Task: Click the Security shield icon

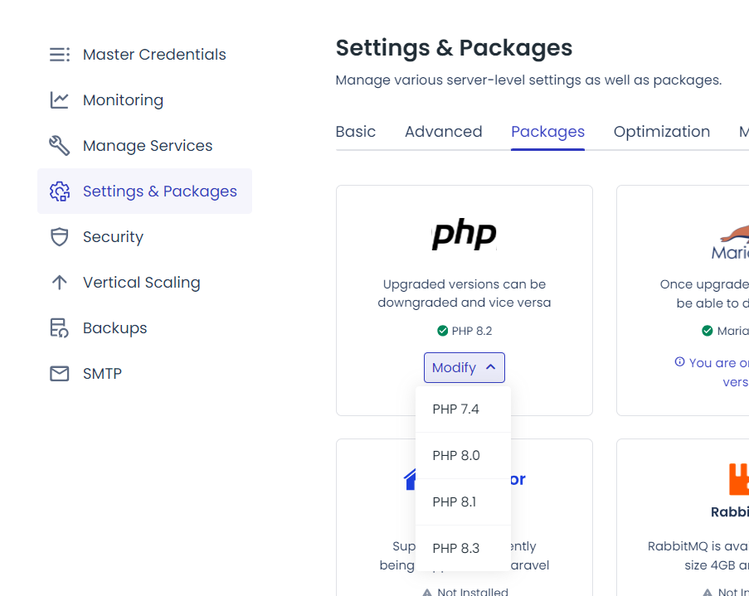Action: [x=60, y=237]
